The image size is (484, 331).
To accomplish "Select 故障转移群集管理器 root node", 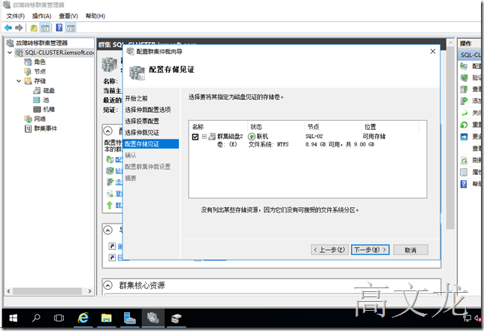I will [x=41, y=43].
